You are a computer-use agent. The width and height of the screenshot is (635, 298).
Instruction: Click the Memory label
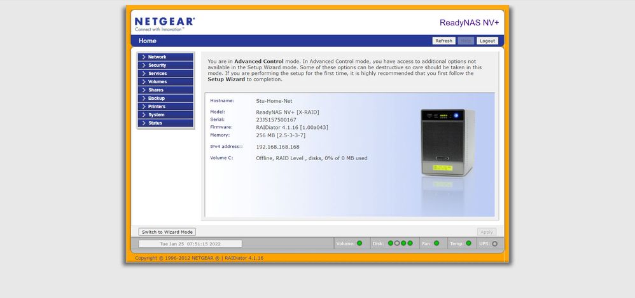(220, 135)
